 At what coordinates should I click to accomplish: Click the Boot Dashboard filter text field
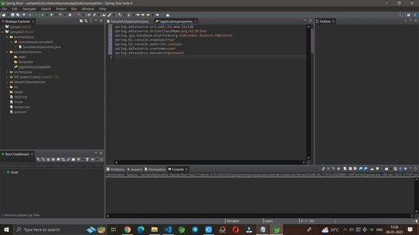(52, 165)
